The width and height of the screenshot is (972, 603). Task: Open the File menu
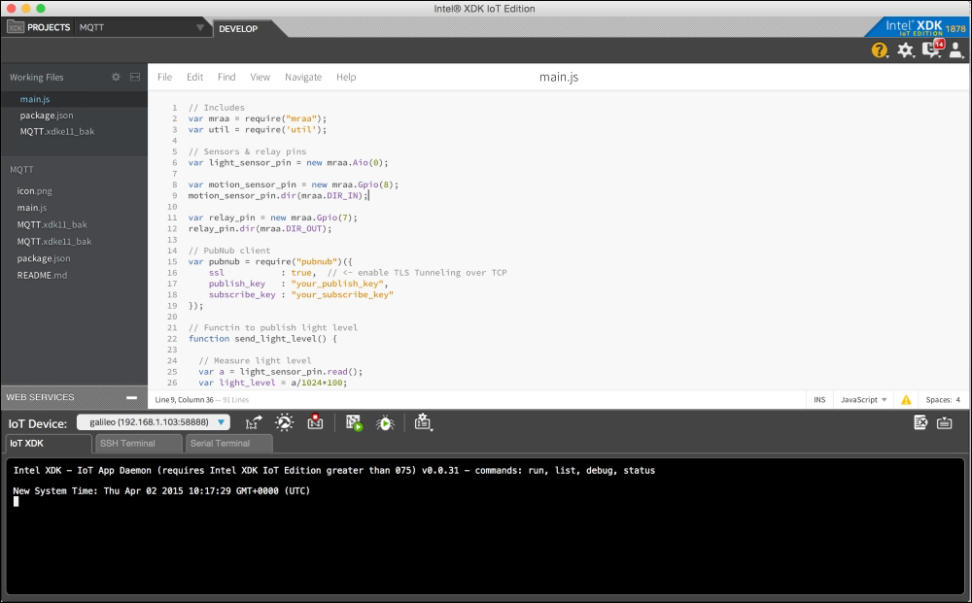(165, 78)
